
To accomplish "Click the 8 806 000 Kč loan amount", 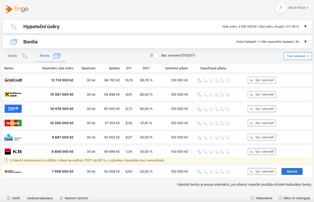I will (63, 152).
